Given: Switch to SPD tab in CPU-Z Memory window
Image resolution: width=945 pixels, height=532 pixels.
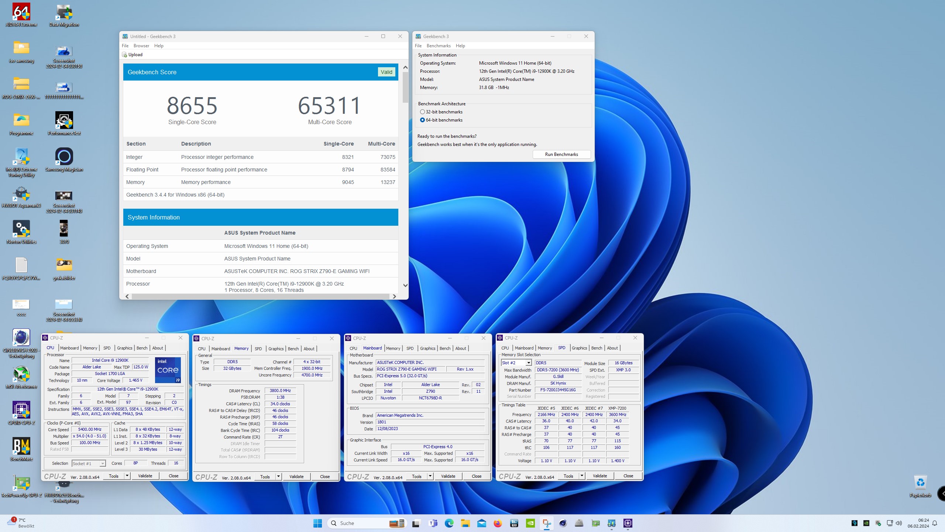Looking at the screenshot, I should click(x=258, y=349).
